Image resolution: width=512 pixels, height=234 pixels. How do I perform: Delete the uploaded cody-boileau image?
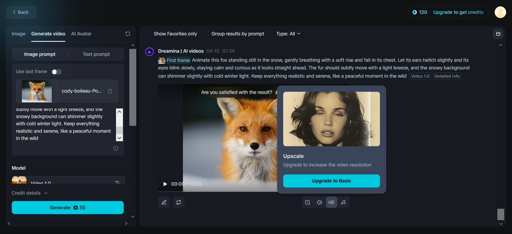[x=110, y=91]
